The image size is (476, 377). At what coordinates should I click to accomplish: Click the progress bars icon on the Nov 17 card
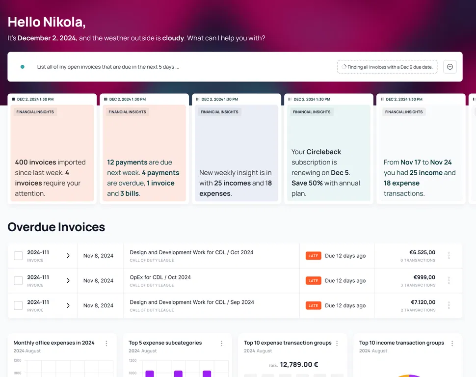tap(382, 99)
